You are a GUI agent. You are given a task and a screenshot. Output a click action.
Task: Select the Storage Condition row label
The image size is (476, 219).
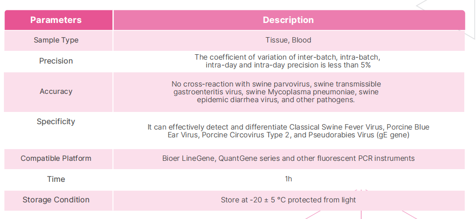tap(56, 199)
